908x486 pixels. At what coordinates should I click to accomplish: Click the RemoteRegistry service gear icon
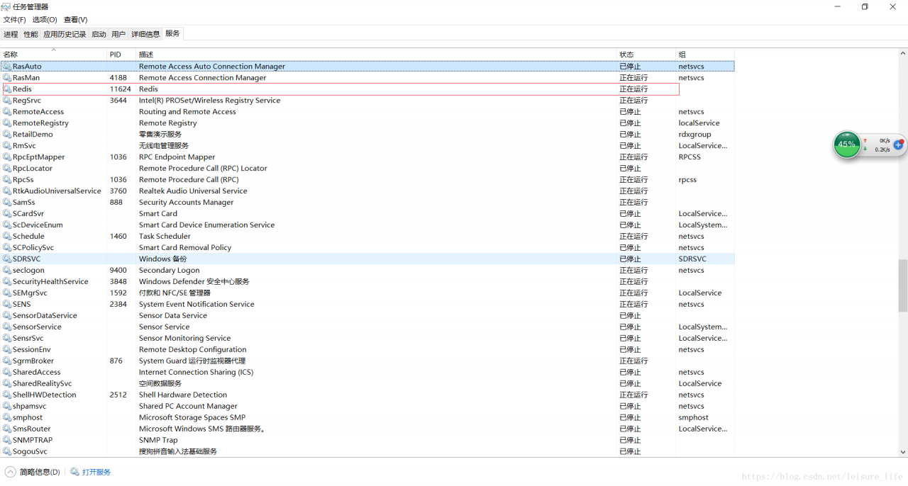(7, 123)
